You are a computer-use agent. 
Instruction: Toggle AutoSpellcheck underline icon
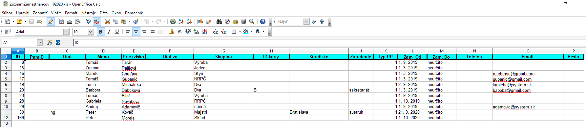tap(96, 21)
